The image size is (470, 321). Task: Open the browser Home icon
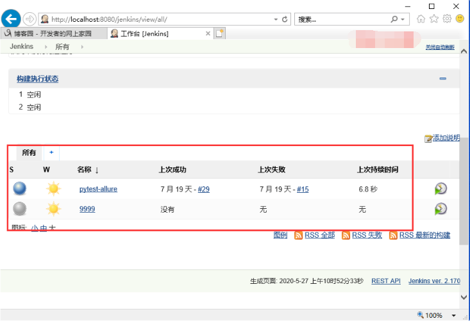click(x=421, y=19)
